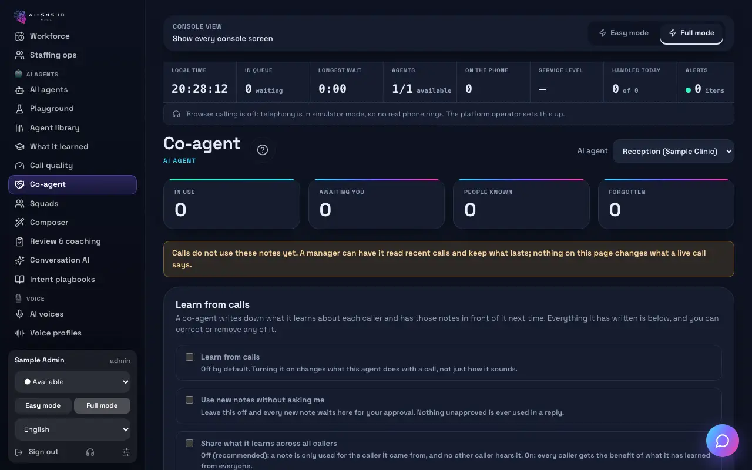Choose Full mode in the user panel
This screenshot has width=752, height=470.
tap(102, 405)
